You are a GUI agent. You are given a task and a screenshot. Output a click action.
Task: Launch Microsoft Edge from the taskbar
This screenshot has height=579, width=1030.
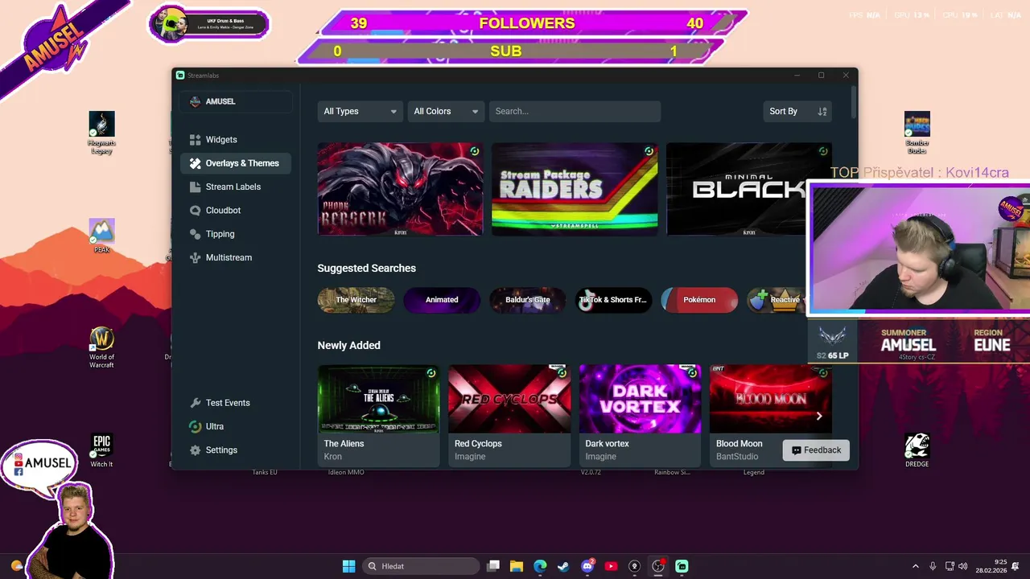[x=540, y=566]
